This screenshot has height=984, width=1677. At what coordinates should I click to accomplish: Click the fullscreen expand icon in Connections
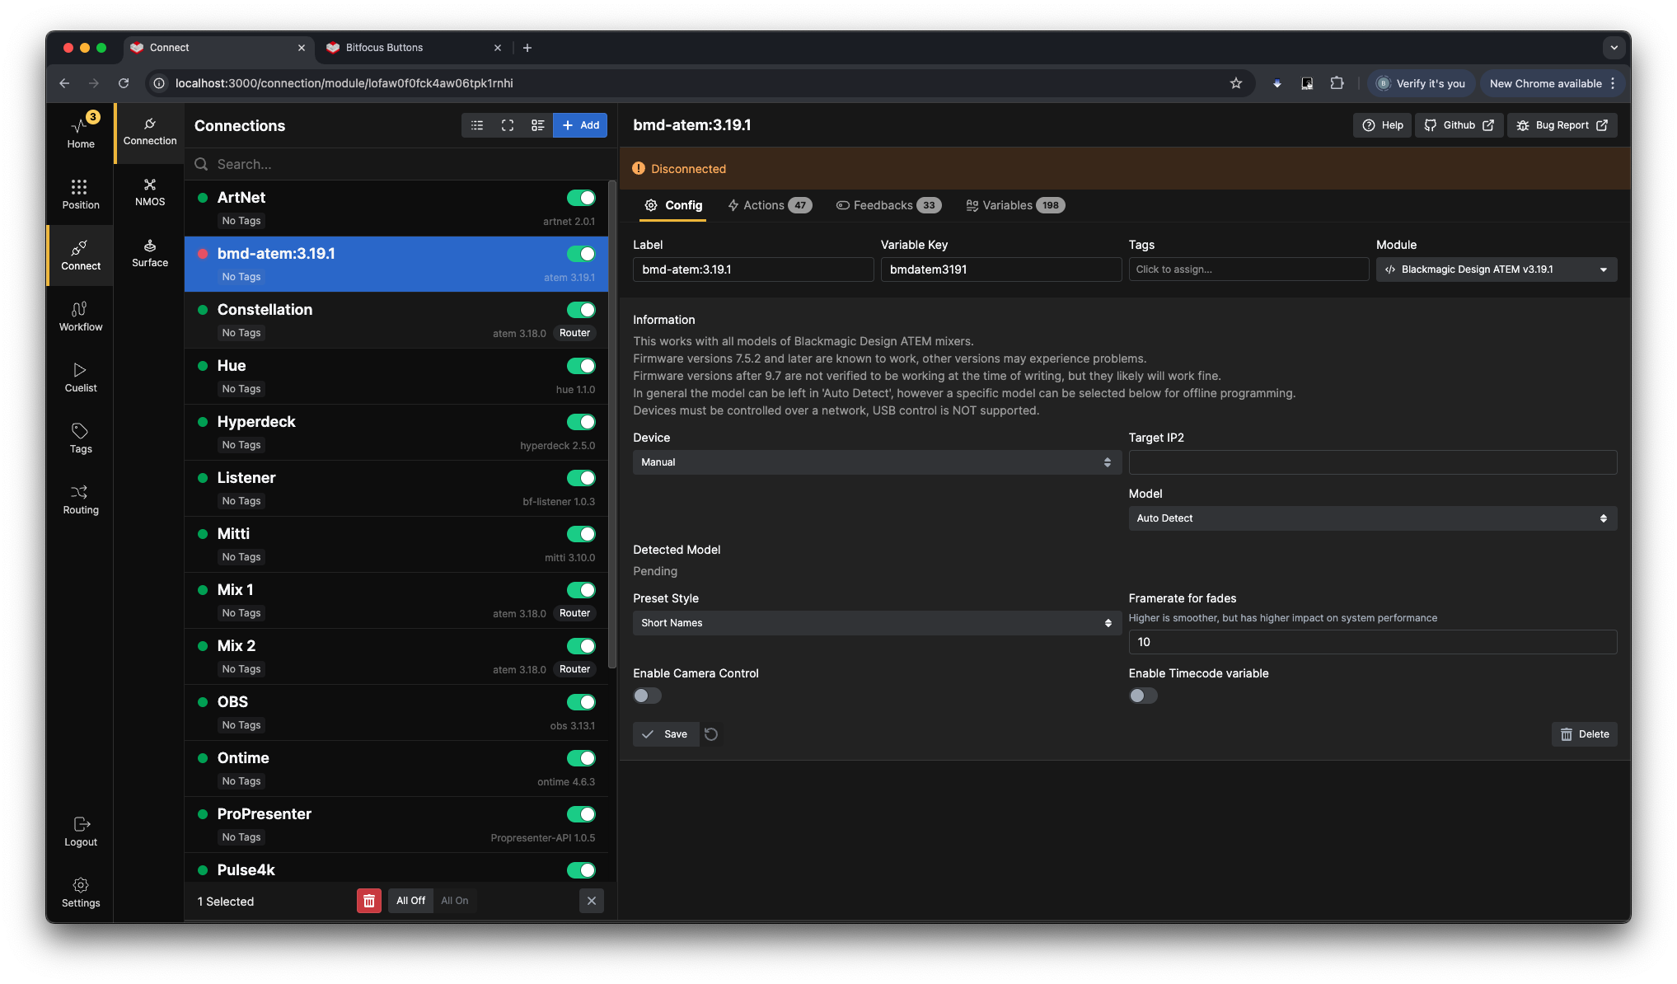tap(508, 125)
